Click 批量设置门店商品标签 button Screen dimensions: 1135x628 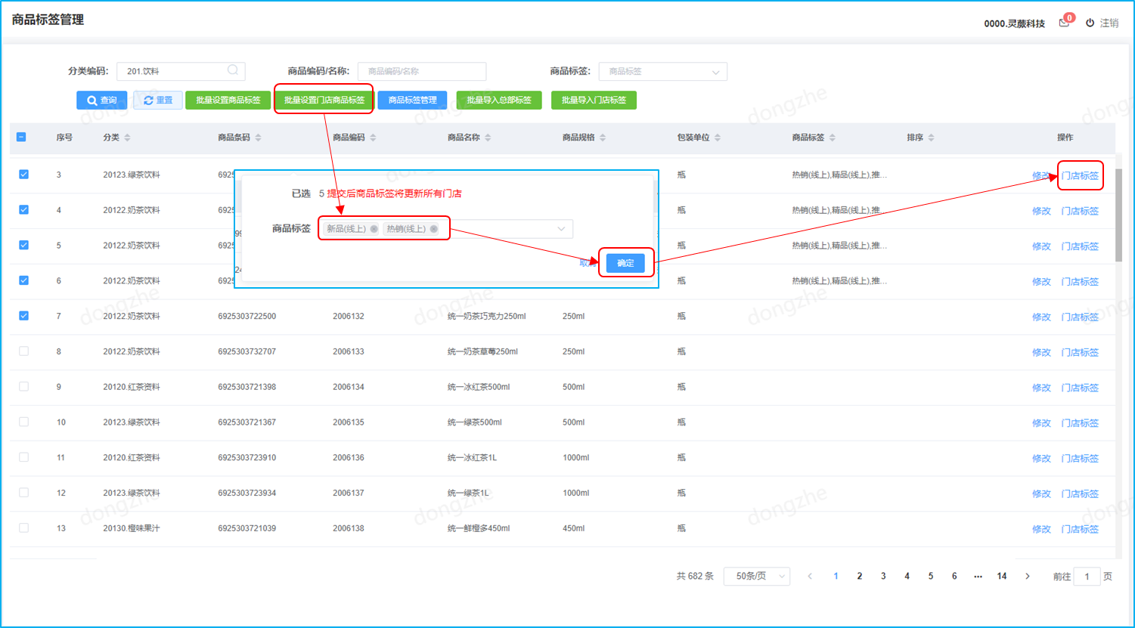tap(324, 100)
